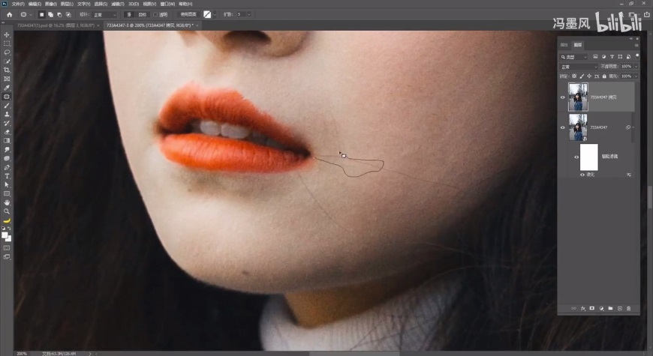Open pattern picker dropdown arrow
653x356 pixels.
(x=215, y=14)
